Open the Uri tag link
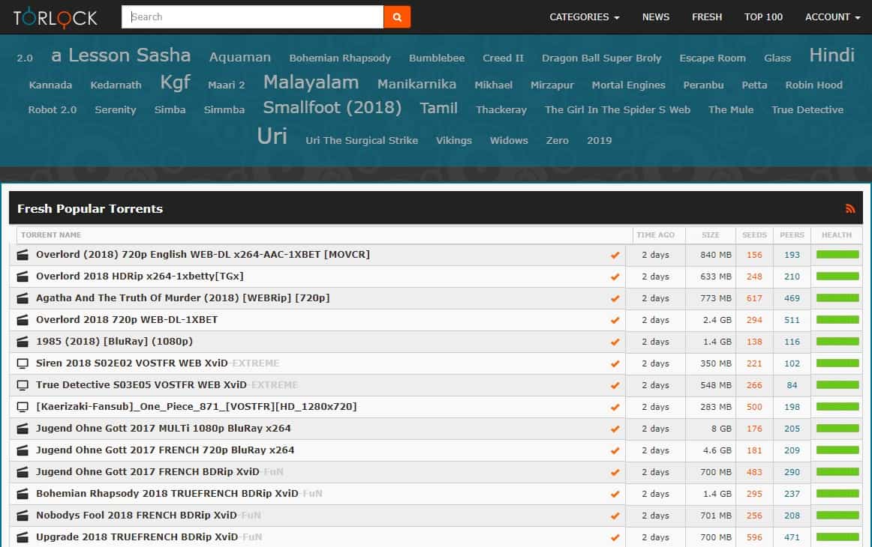Viewport: 872px width, 547px height. pyautogui.click(x=272, y=136)
